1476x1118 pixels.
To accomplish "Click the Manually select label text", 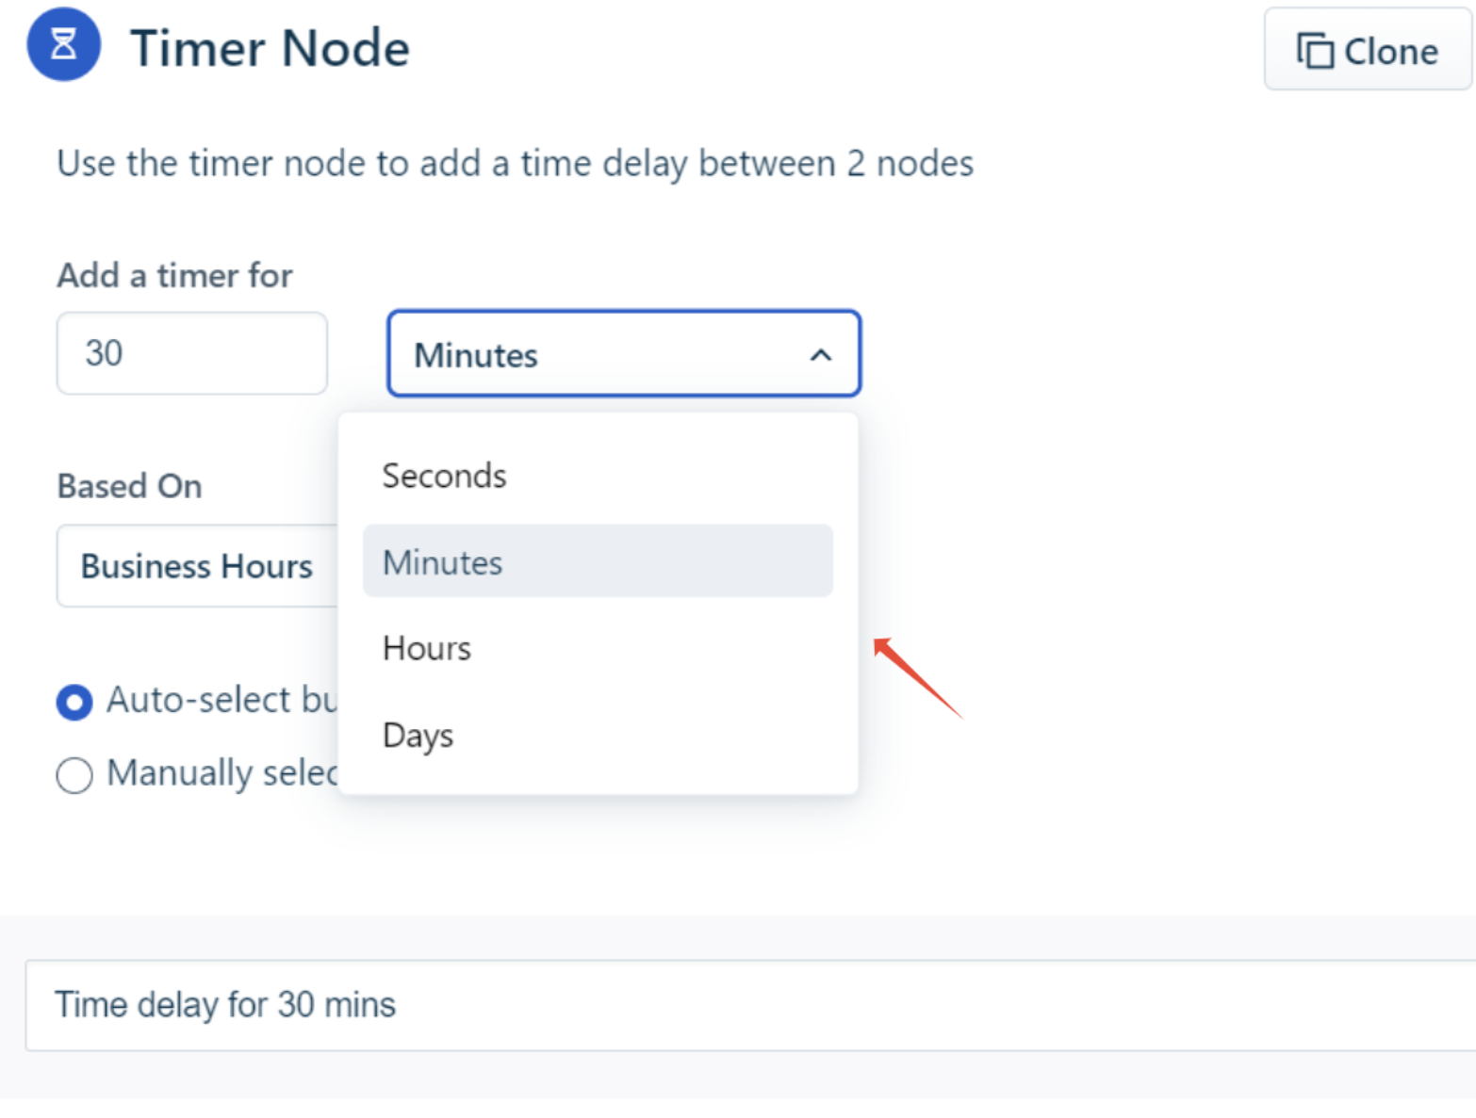I will (x=222, y=773).
